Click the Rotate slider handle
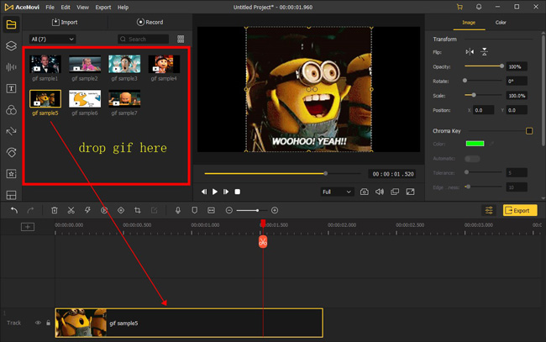 tap(465, 81)
